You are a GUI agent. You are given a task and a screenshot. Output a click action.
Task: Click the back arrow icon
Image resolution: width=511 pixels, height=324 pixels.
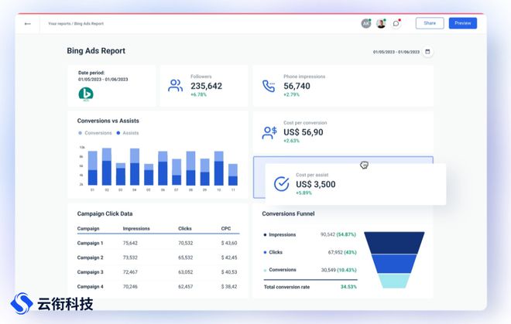(x=28, y=23)
